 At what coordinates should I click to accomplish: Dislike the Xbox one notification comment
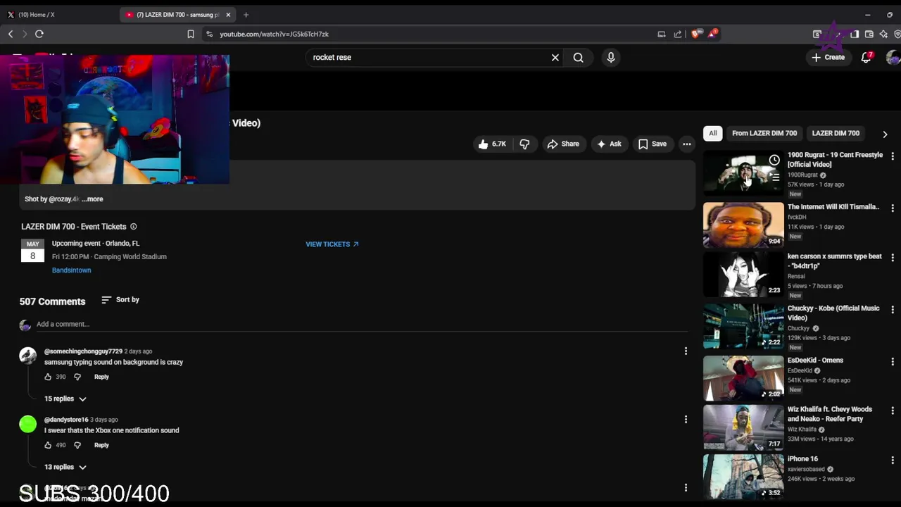[77, 445]
